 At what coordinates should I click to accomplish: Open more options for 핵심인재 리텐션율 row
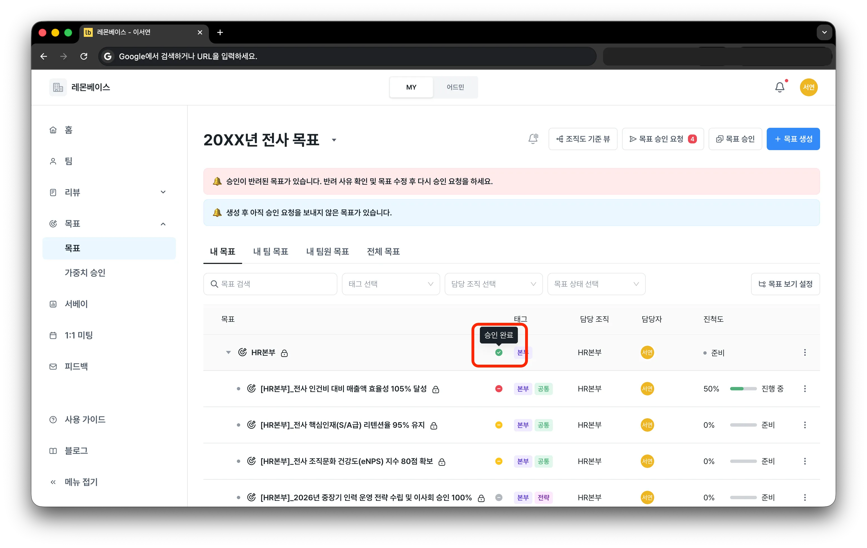point(805,425)
